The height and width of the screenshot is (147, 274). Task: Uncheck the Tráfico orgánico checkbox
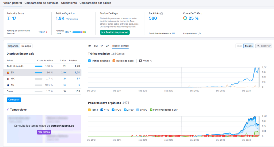point(90,61)
